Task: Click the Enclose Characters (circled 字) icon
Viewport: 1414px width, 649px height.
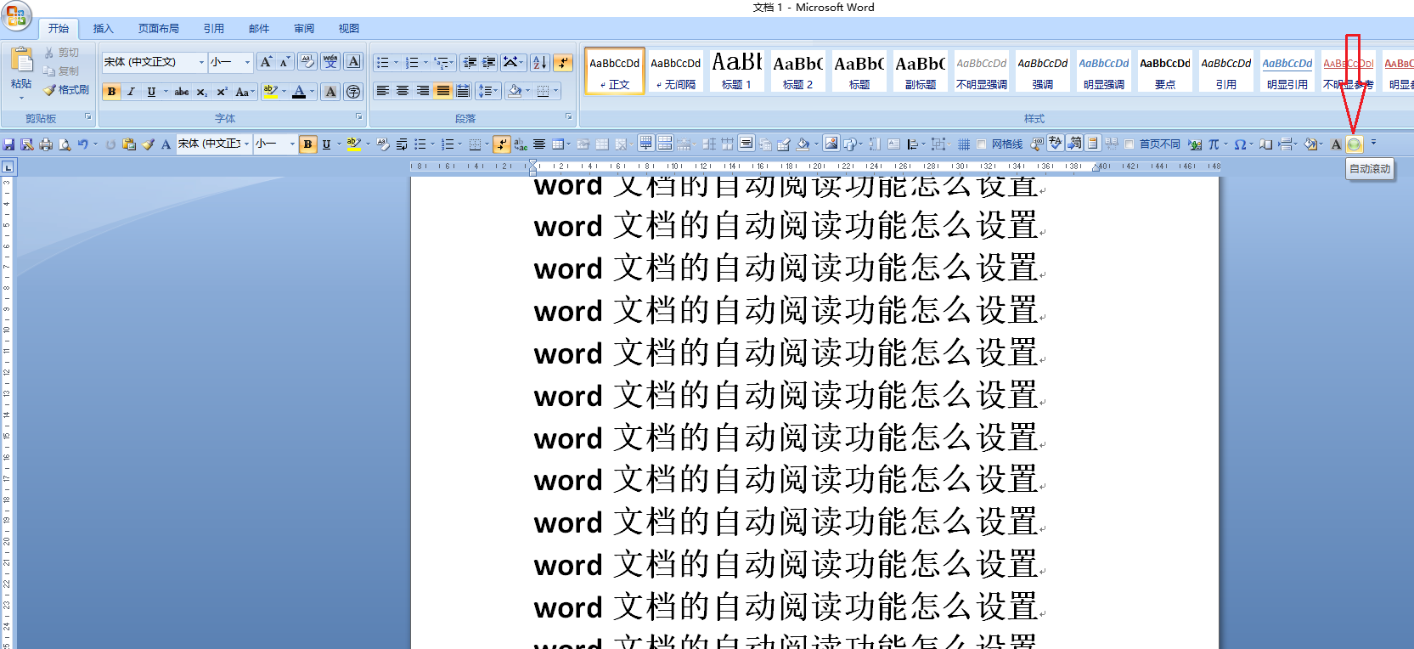Action: click(x=353, y=92)
